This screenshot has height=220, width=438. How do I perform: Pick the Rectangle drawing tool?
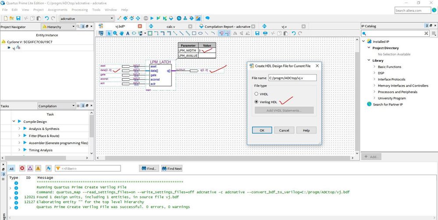194,33
